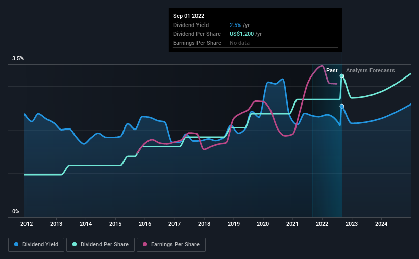Image resolution: width=419 pixels, height=259 pixels.
Task: Click the tooltip Dividend Per Share row label
Action: click(x=197, y=34)
